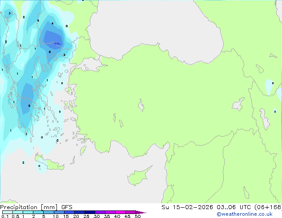Image resolution: width=282 pixels, height=218 pixels.
Task: Click the 'GFS' model label
Action: pos(67,207)
